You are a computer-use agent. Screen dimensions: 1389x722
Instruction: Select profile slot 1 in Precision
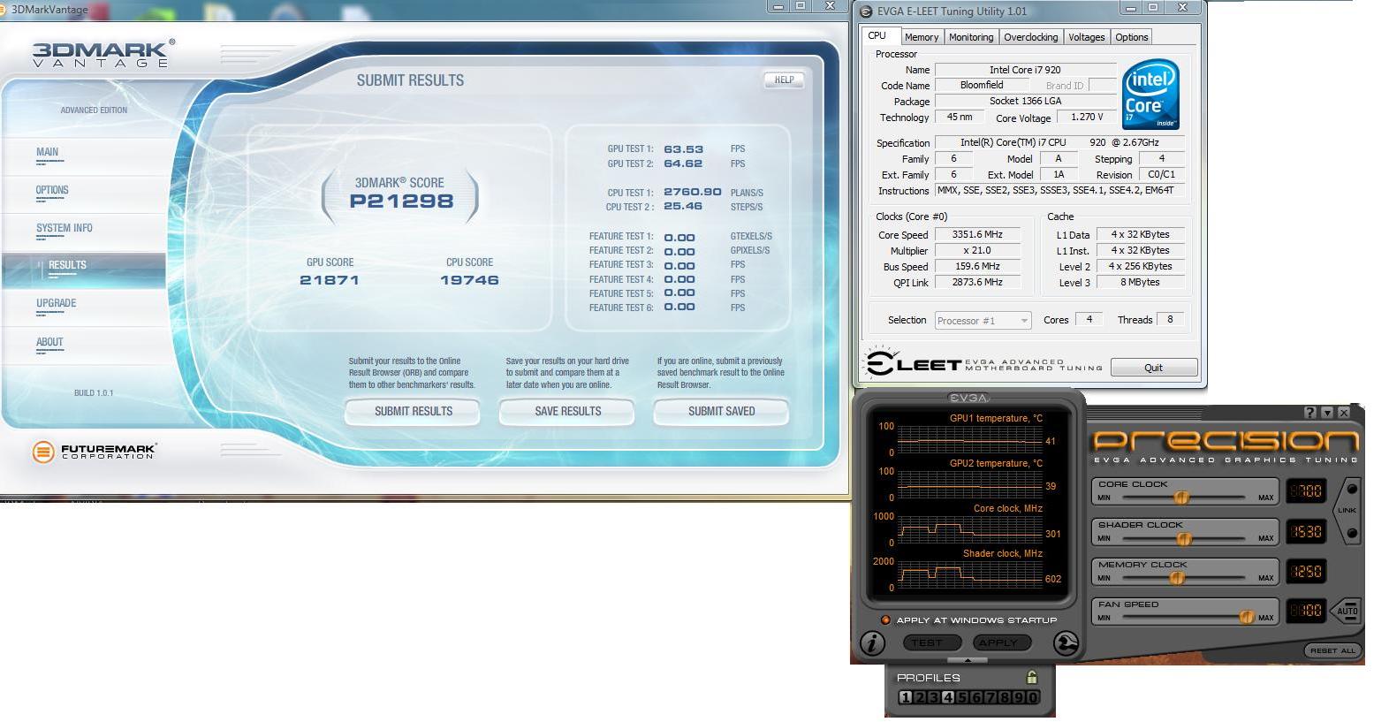point(906,697)
